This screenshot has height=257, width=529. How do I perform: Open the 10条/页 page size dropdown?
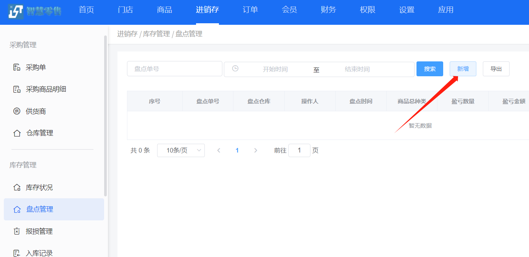tap(181, 151)
